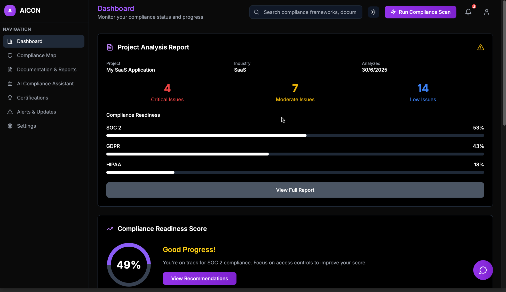
Task: Click the AICON logo icon
Action: (x=10, y=11)
